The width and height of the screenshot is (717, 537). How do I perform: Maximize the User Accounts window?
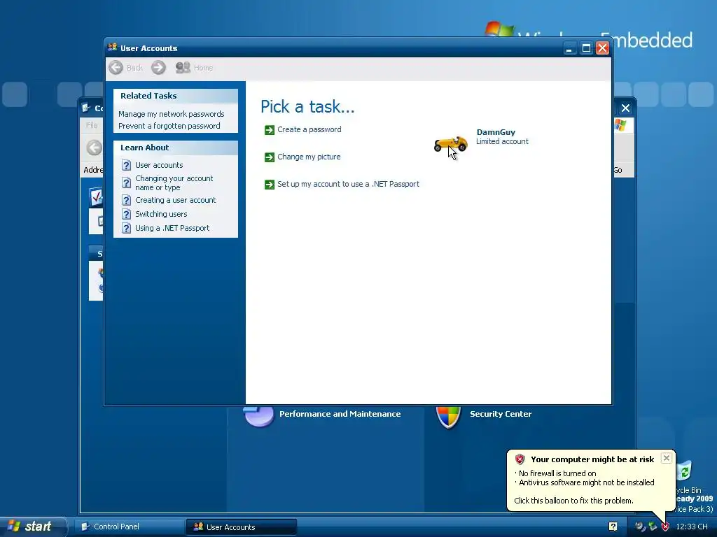[586, 48]
